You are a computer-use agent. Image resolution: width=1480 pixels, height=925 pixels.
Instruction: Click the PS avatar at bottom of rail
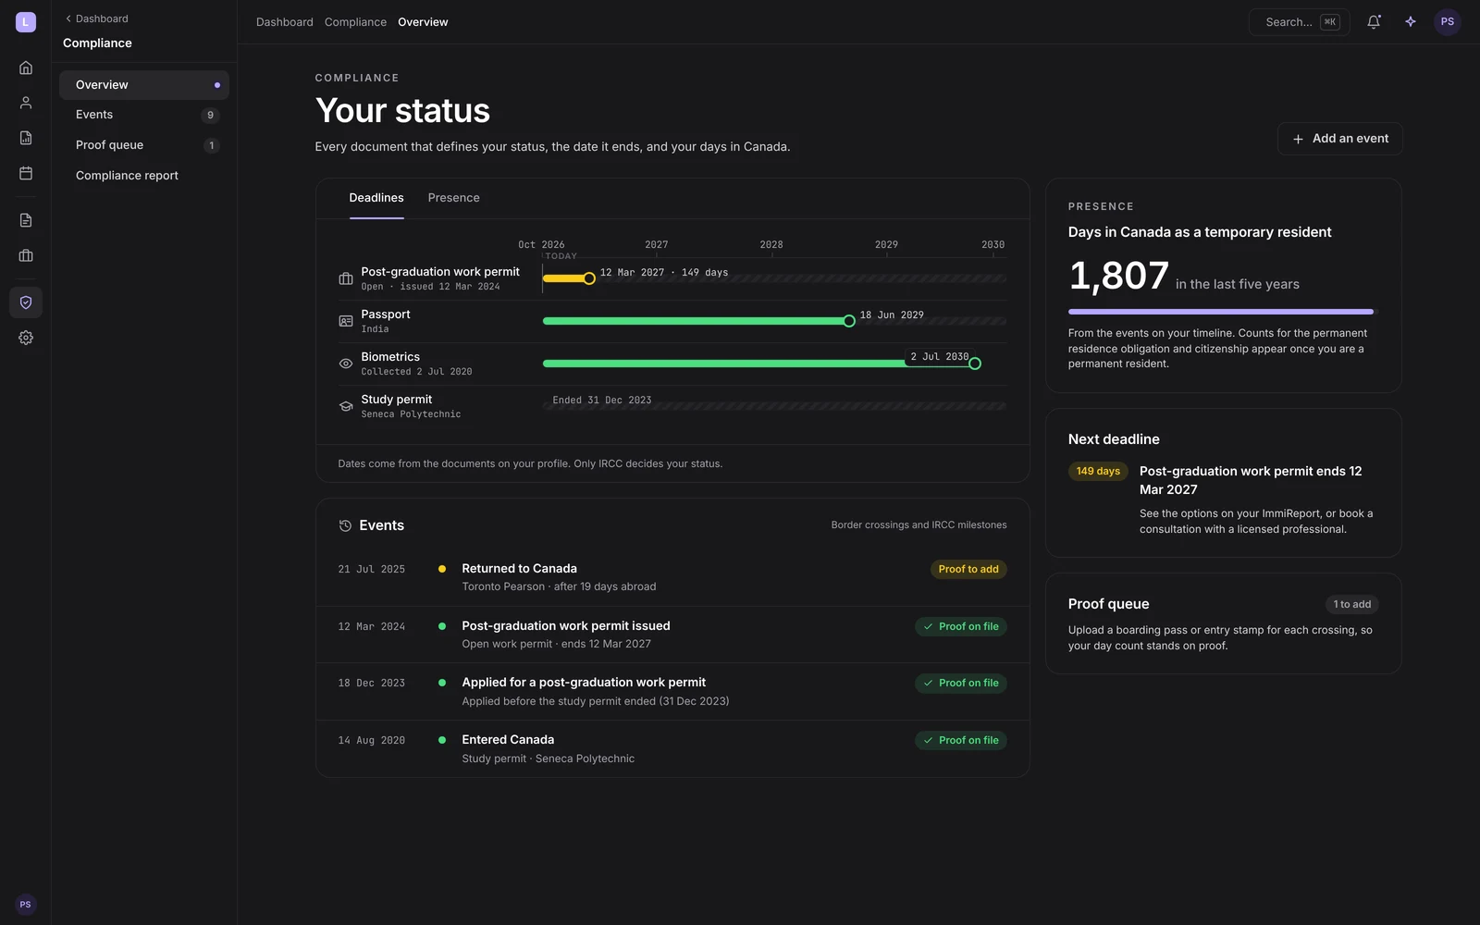[x=26, y=905]
